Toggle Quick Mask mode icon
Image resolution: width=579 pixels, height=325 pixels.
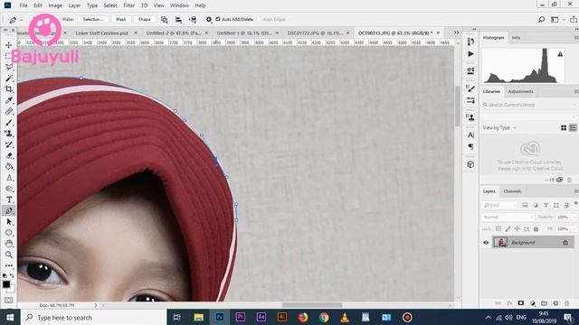click(9, 301)
